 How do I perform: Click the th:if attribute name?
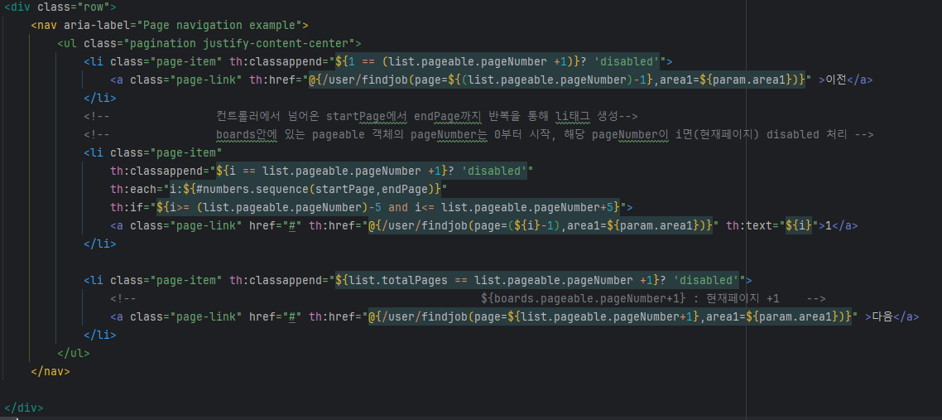click(127, 207)
